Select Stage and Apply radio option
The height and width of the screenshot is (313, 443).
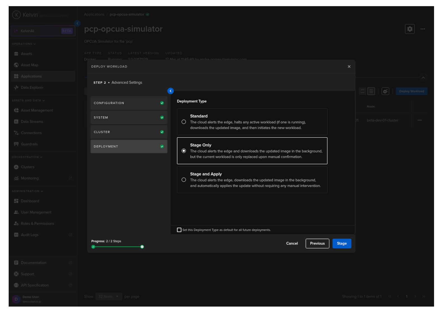[184, 180]
